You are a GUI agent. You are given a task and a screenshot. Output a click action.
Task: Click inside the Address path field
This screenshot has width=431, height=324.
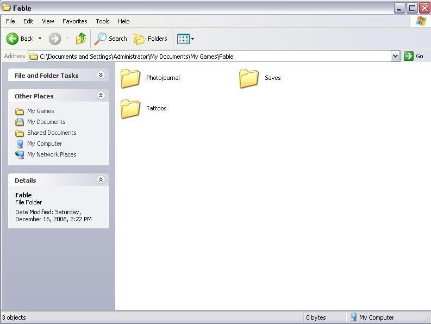pos(209,57)
